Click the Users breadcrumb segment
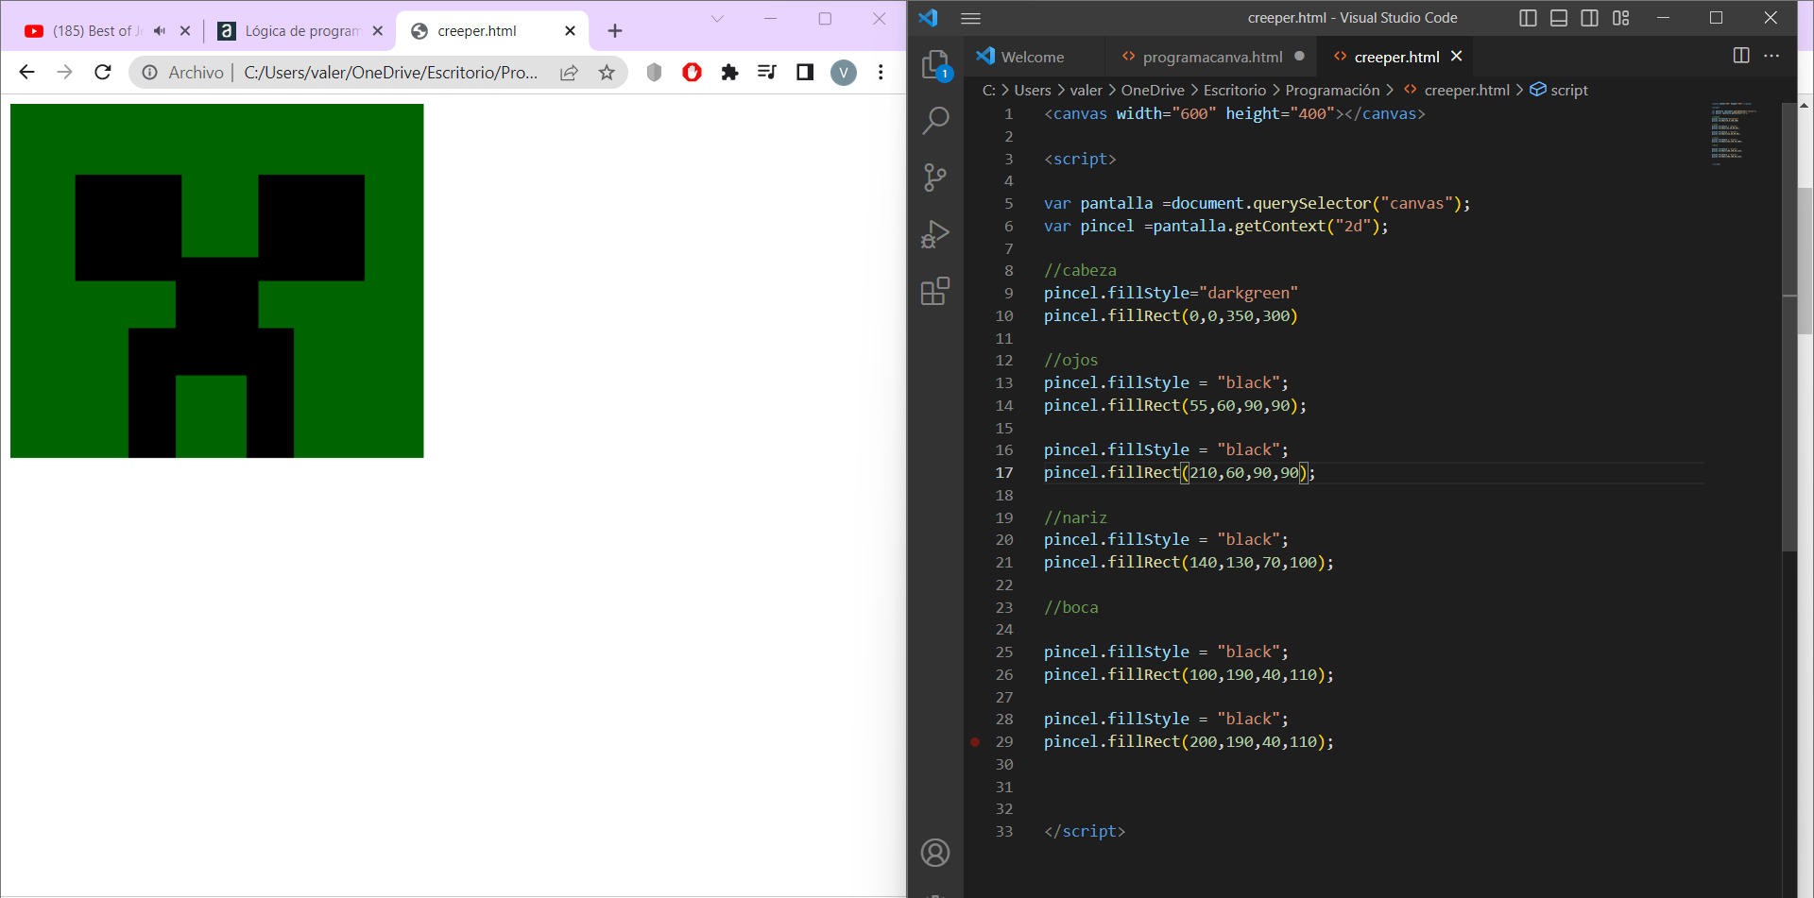Image resolution: width=1814 pixels, height=898 pixels. pos(1032,90)
